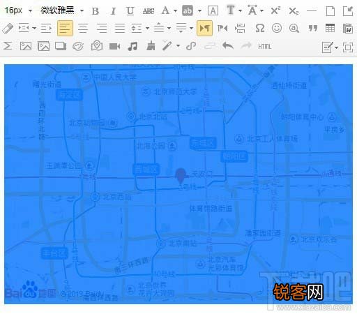Expand the indent dropdown arrow
Screen dimensions: 357x314
pyautogui.click(x=34, y=29)
